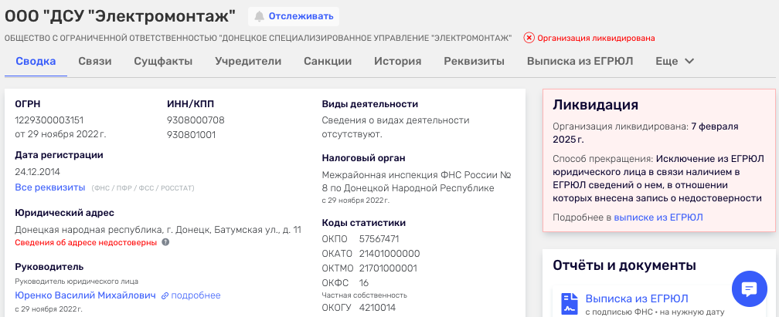779x317 pixels.
Task: Click the tax authority Межрайонная инспекция ФНС text
Action: [417, 181]
